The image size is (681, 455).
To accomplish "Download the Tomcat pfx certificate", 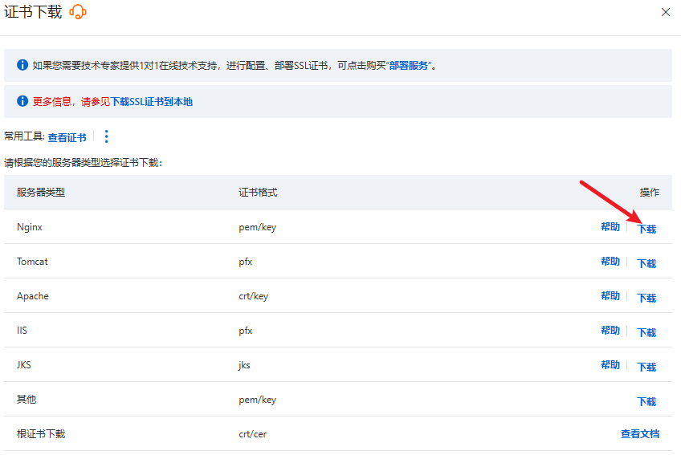I will pos(646,263).
